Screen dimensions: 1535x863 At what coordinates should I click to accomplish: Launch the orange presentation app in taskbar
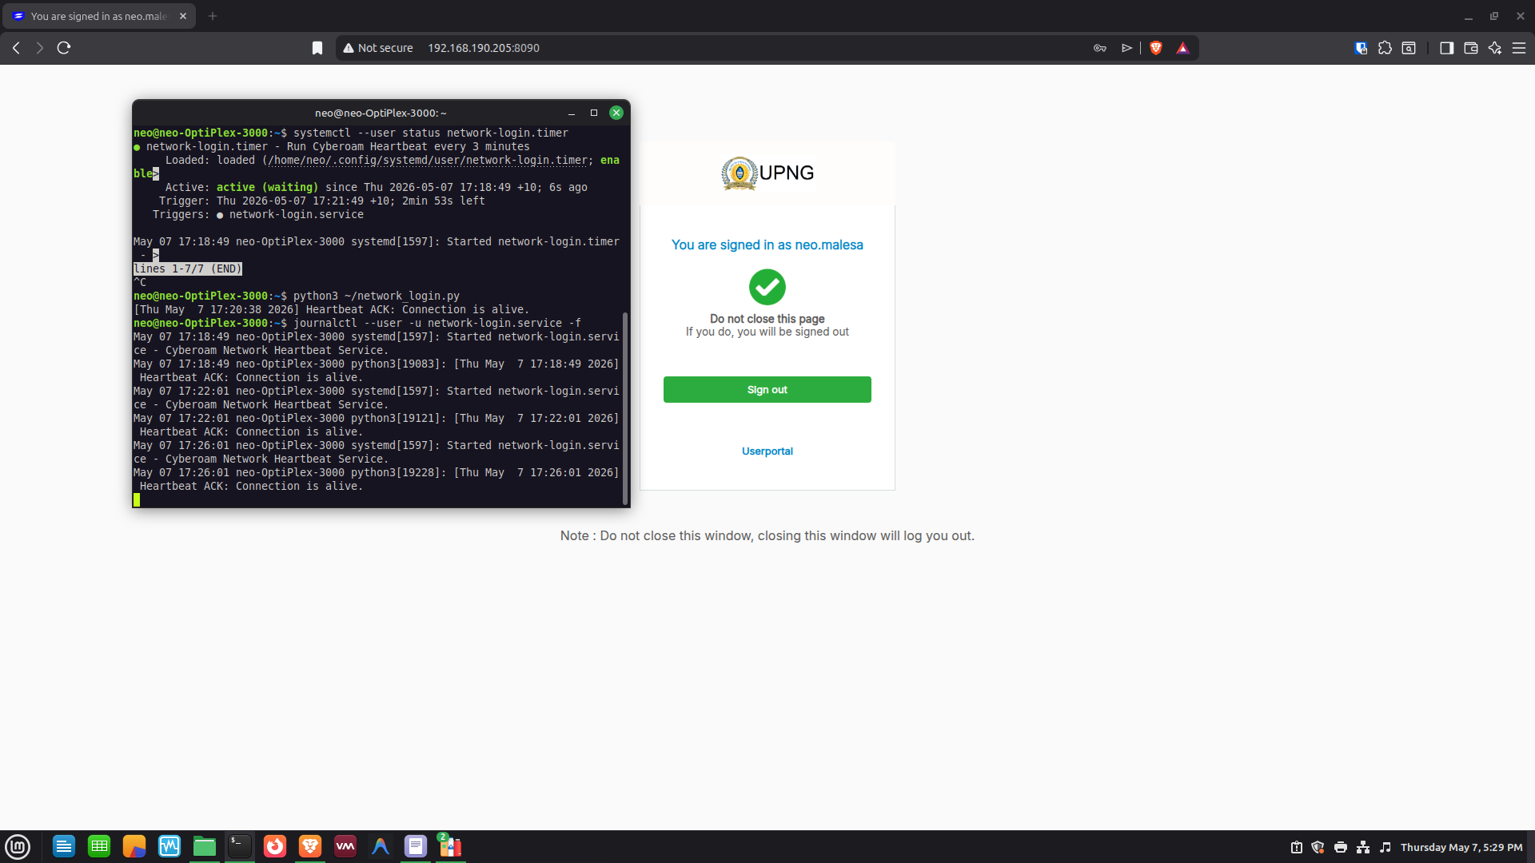tap(134, 847)
